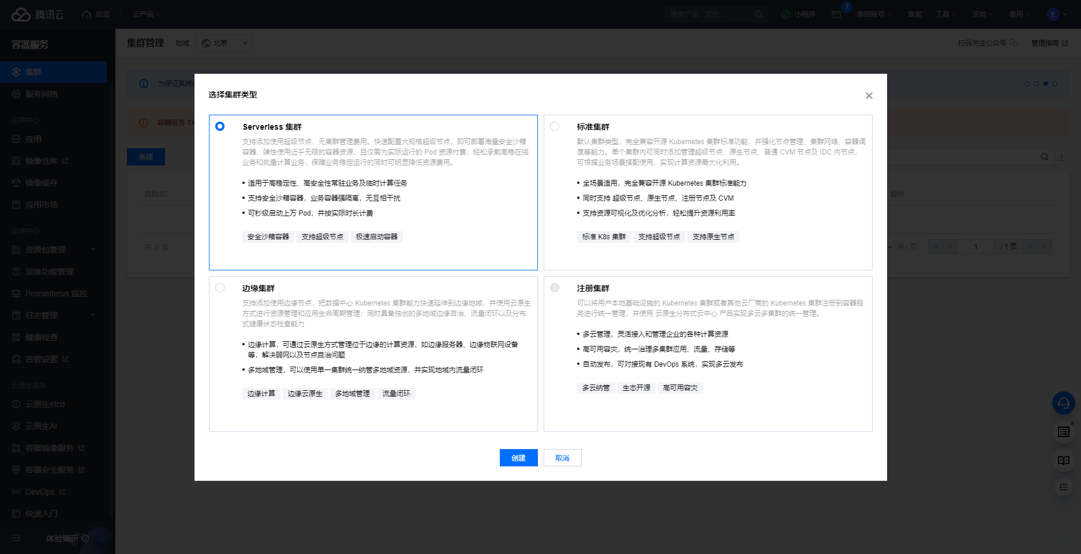1081x554 pixels.
Task: Expand 日志管理 sidebar group
Action: [x=53, y=315]
